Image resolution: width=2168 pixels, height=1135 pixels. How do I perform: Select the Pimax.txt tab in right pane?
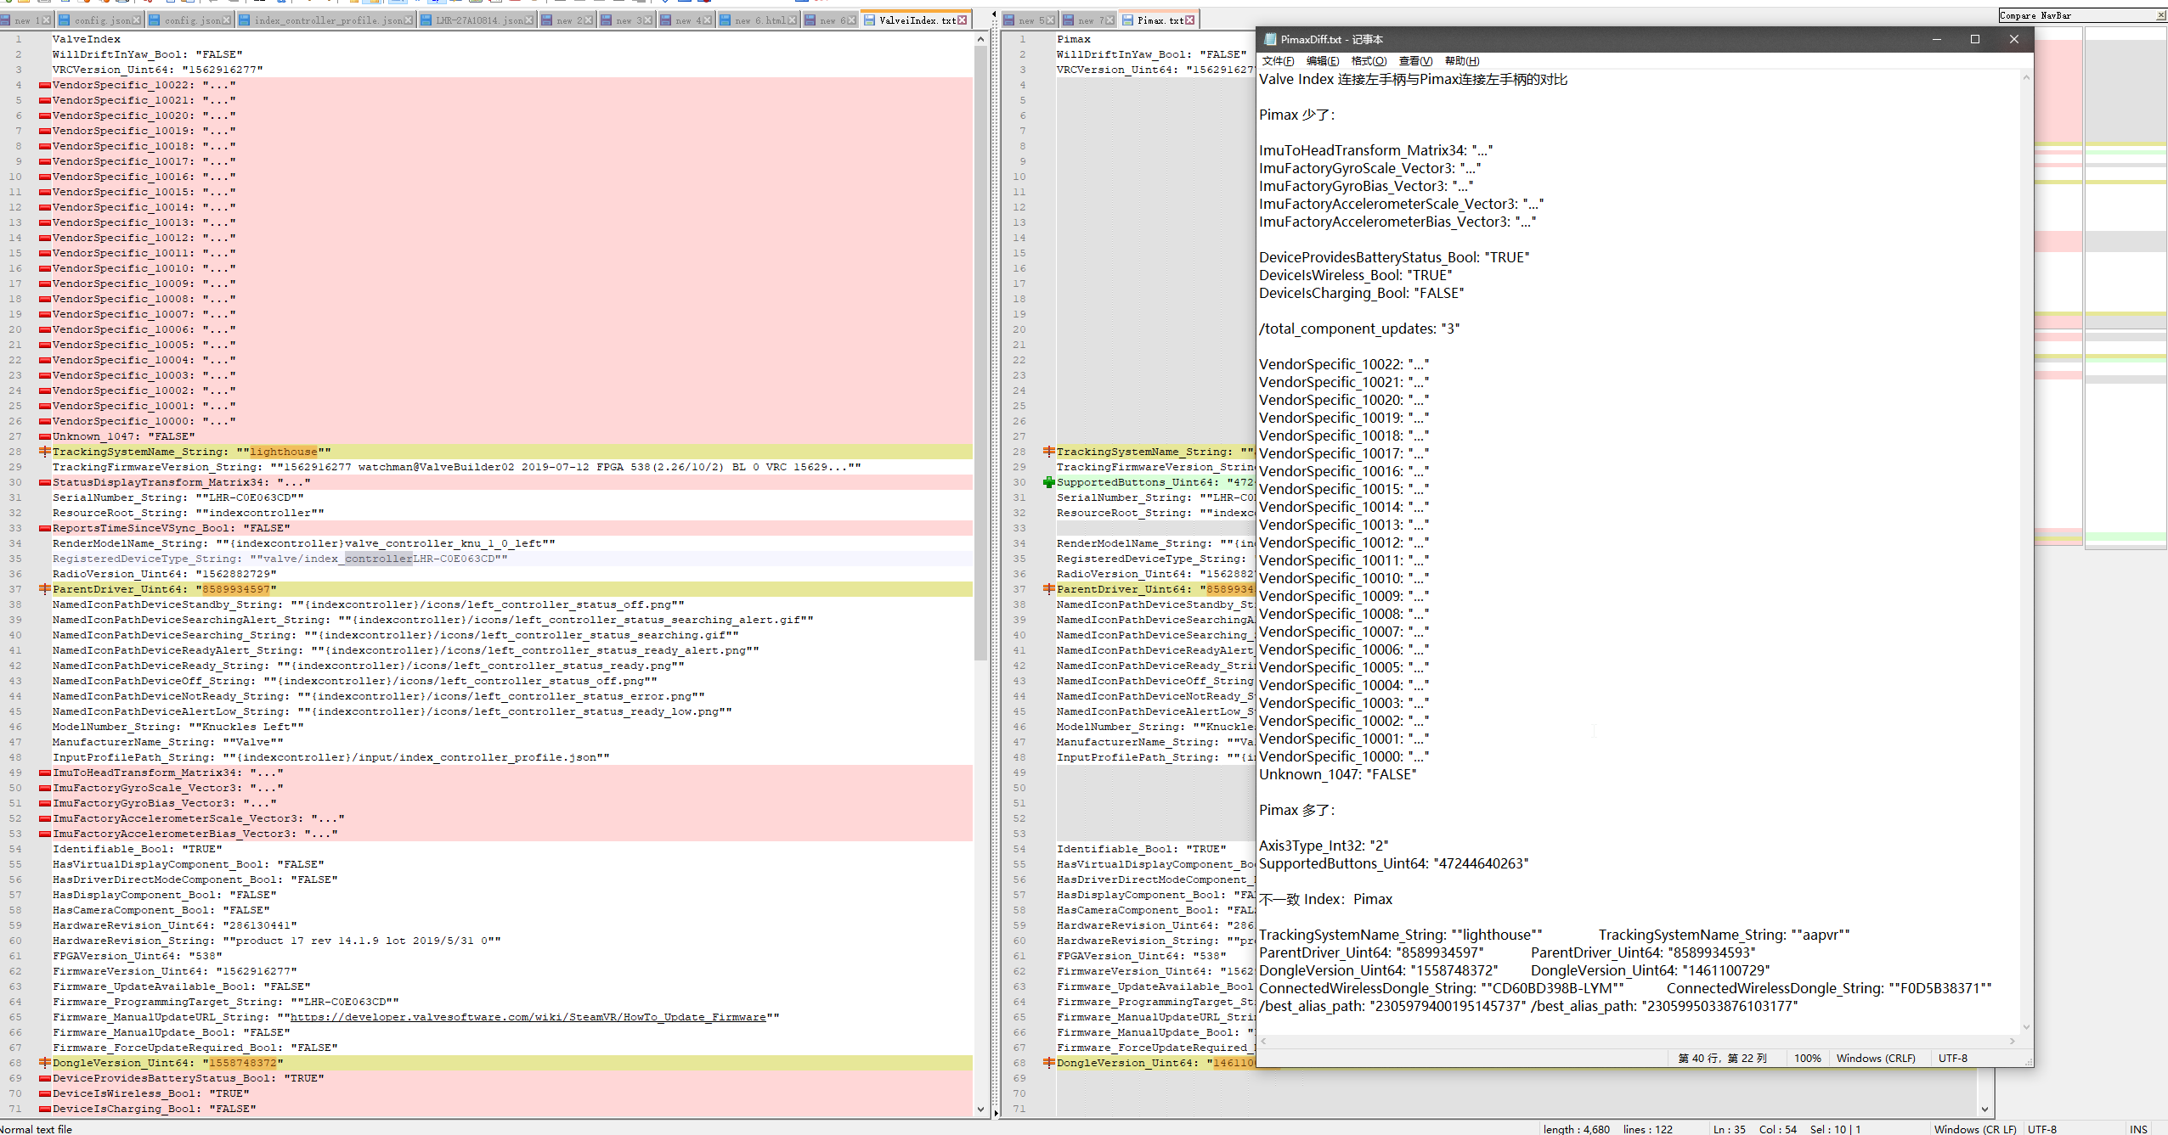click(1157, 20)
